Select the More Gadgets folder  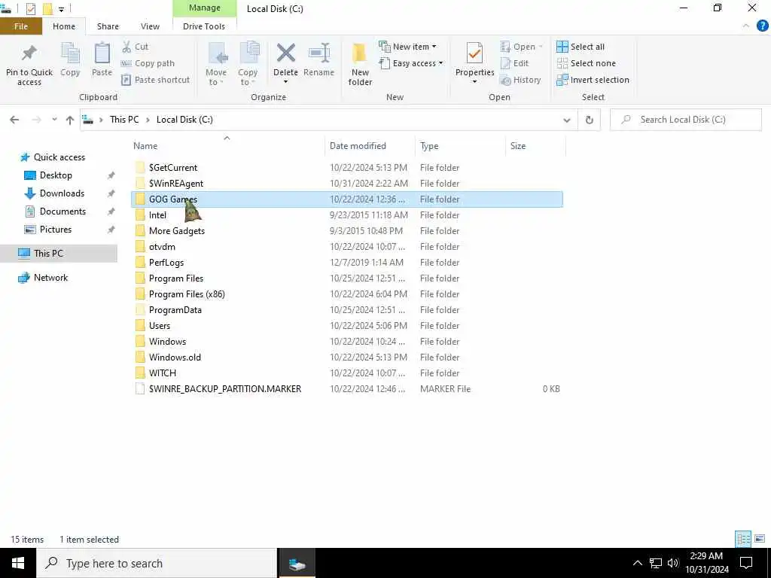click(176, 231)
